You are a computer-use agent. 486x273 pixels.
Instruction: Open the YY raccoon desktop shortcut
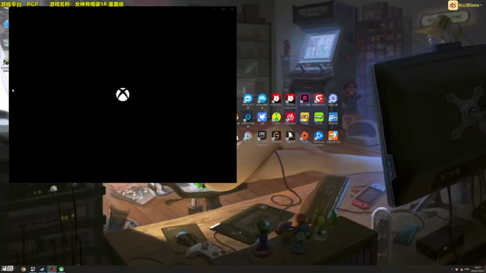(x=305, y=117)
